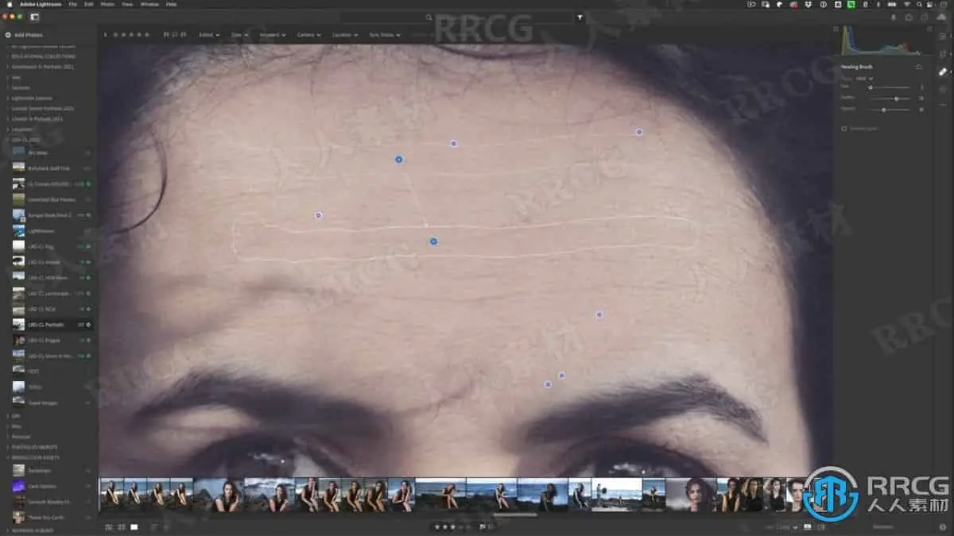Select the Masking tool icon

(942, 90)
